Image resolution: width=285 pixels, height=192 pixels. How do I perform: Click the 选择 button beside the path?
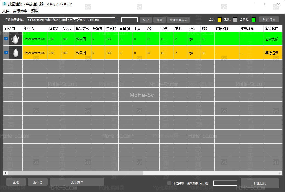click(x=146, y=20)
